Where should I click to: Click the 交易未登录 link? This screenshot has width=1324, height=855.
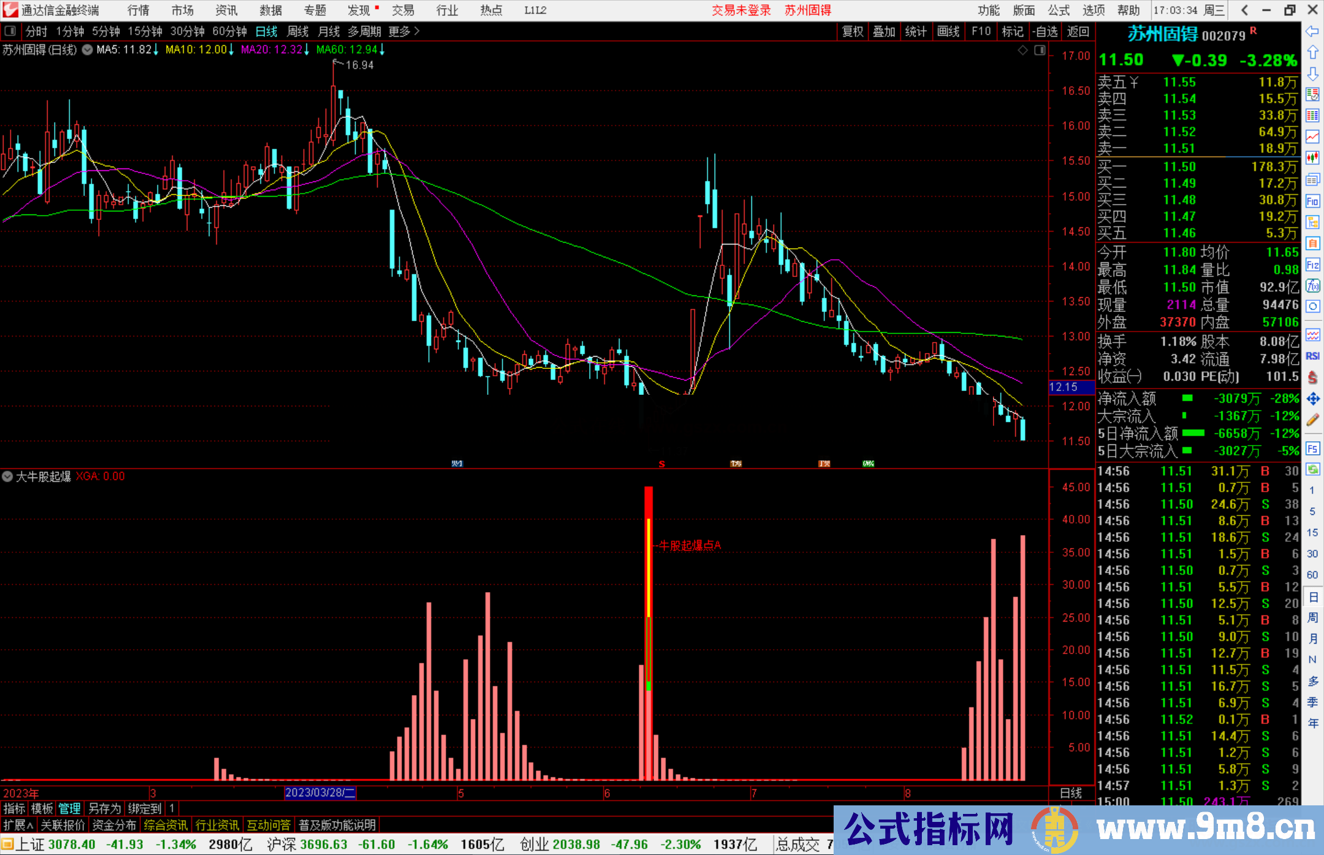(741, 10)
